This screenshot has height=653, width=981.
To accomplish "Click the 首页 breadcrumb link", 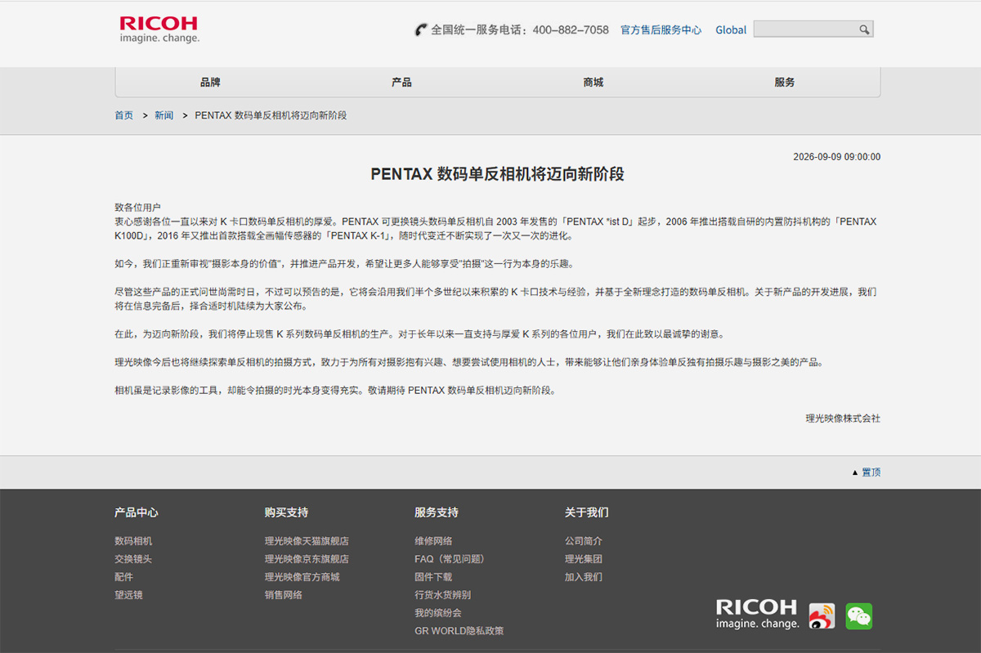I will [123, 115].
